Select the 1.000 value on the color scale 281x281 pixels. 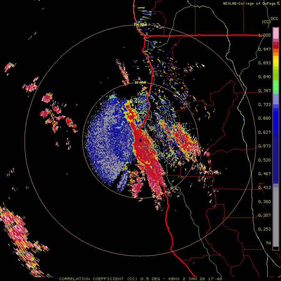click(264, 35)
